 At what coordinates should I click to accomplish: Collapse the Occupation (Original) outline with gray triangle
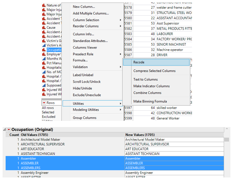(4, 130)
